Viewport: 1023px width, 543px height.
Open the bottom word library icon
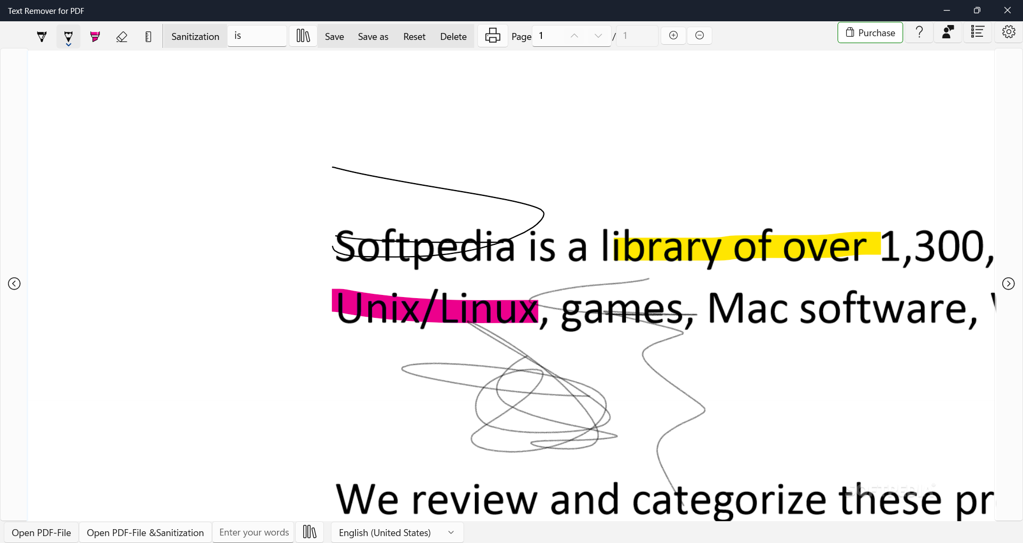310,532
